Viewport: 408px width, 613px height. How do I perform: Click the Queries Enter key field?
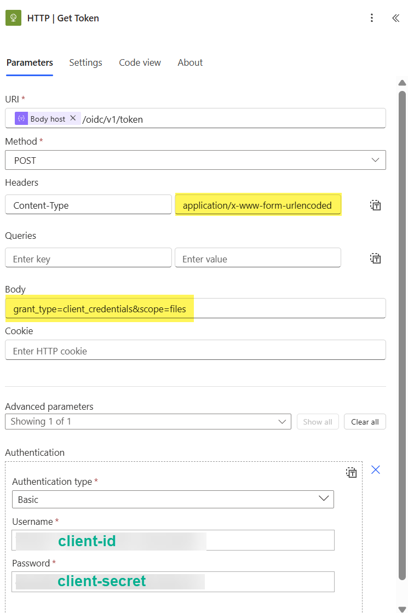(x=88, y=258)
